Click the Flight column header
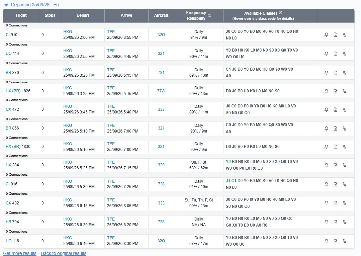 click(x=21, y=15)
